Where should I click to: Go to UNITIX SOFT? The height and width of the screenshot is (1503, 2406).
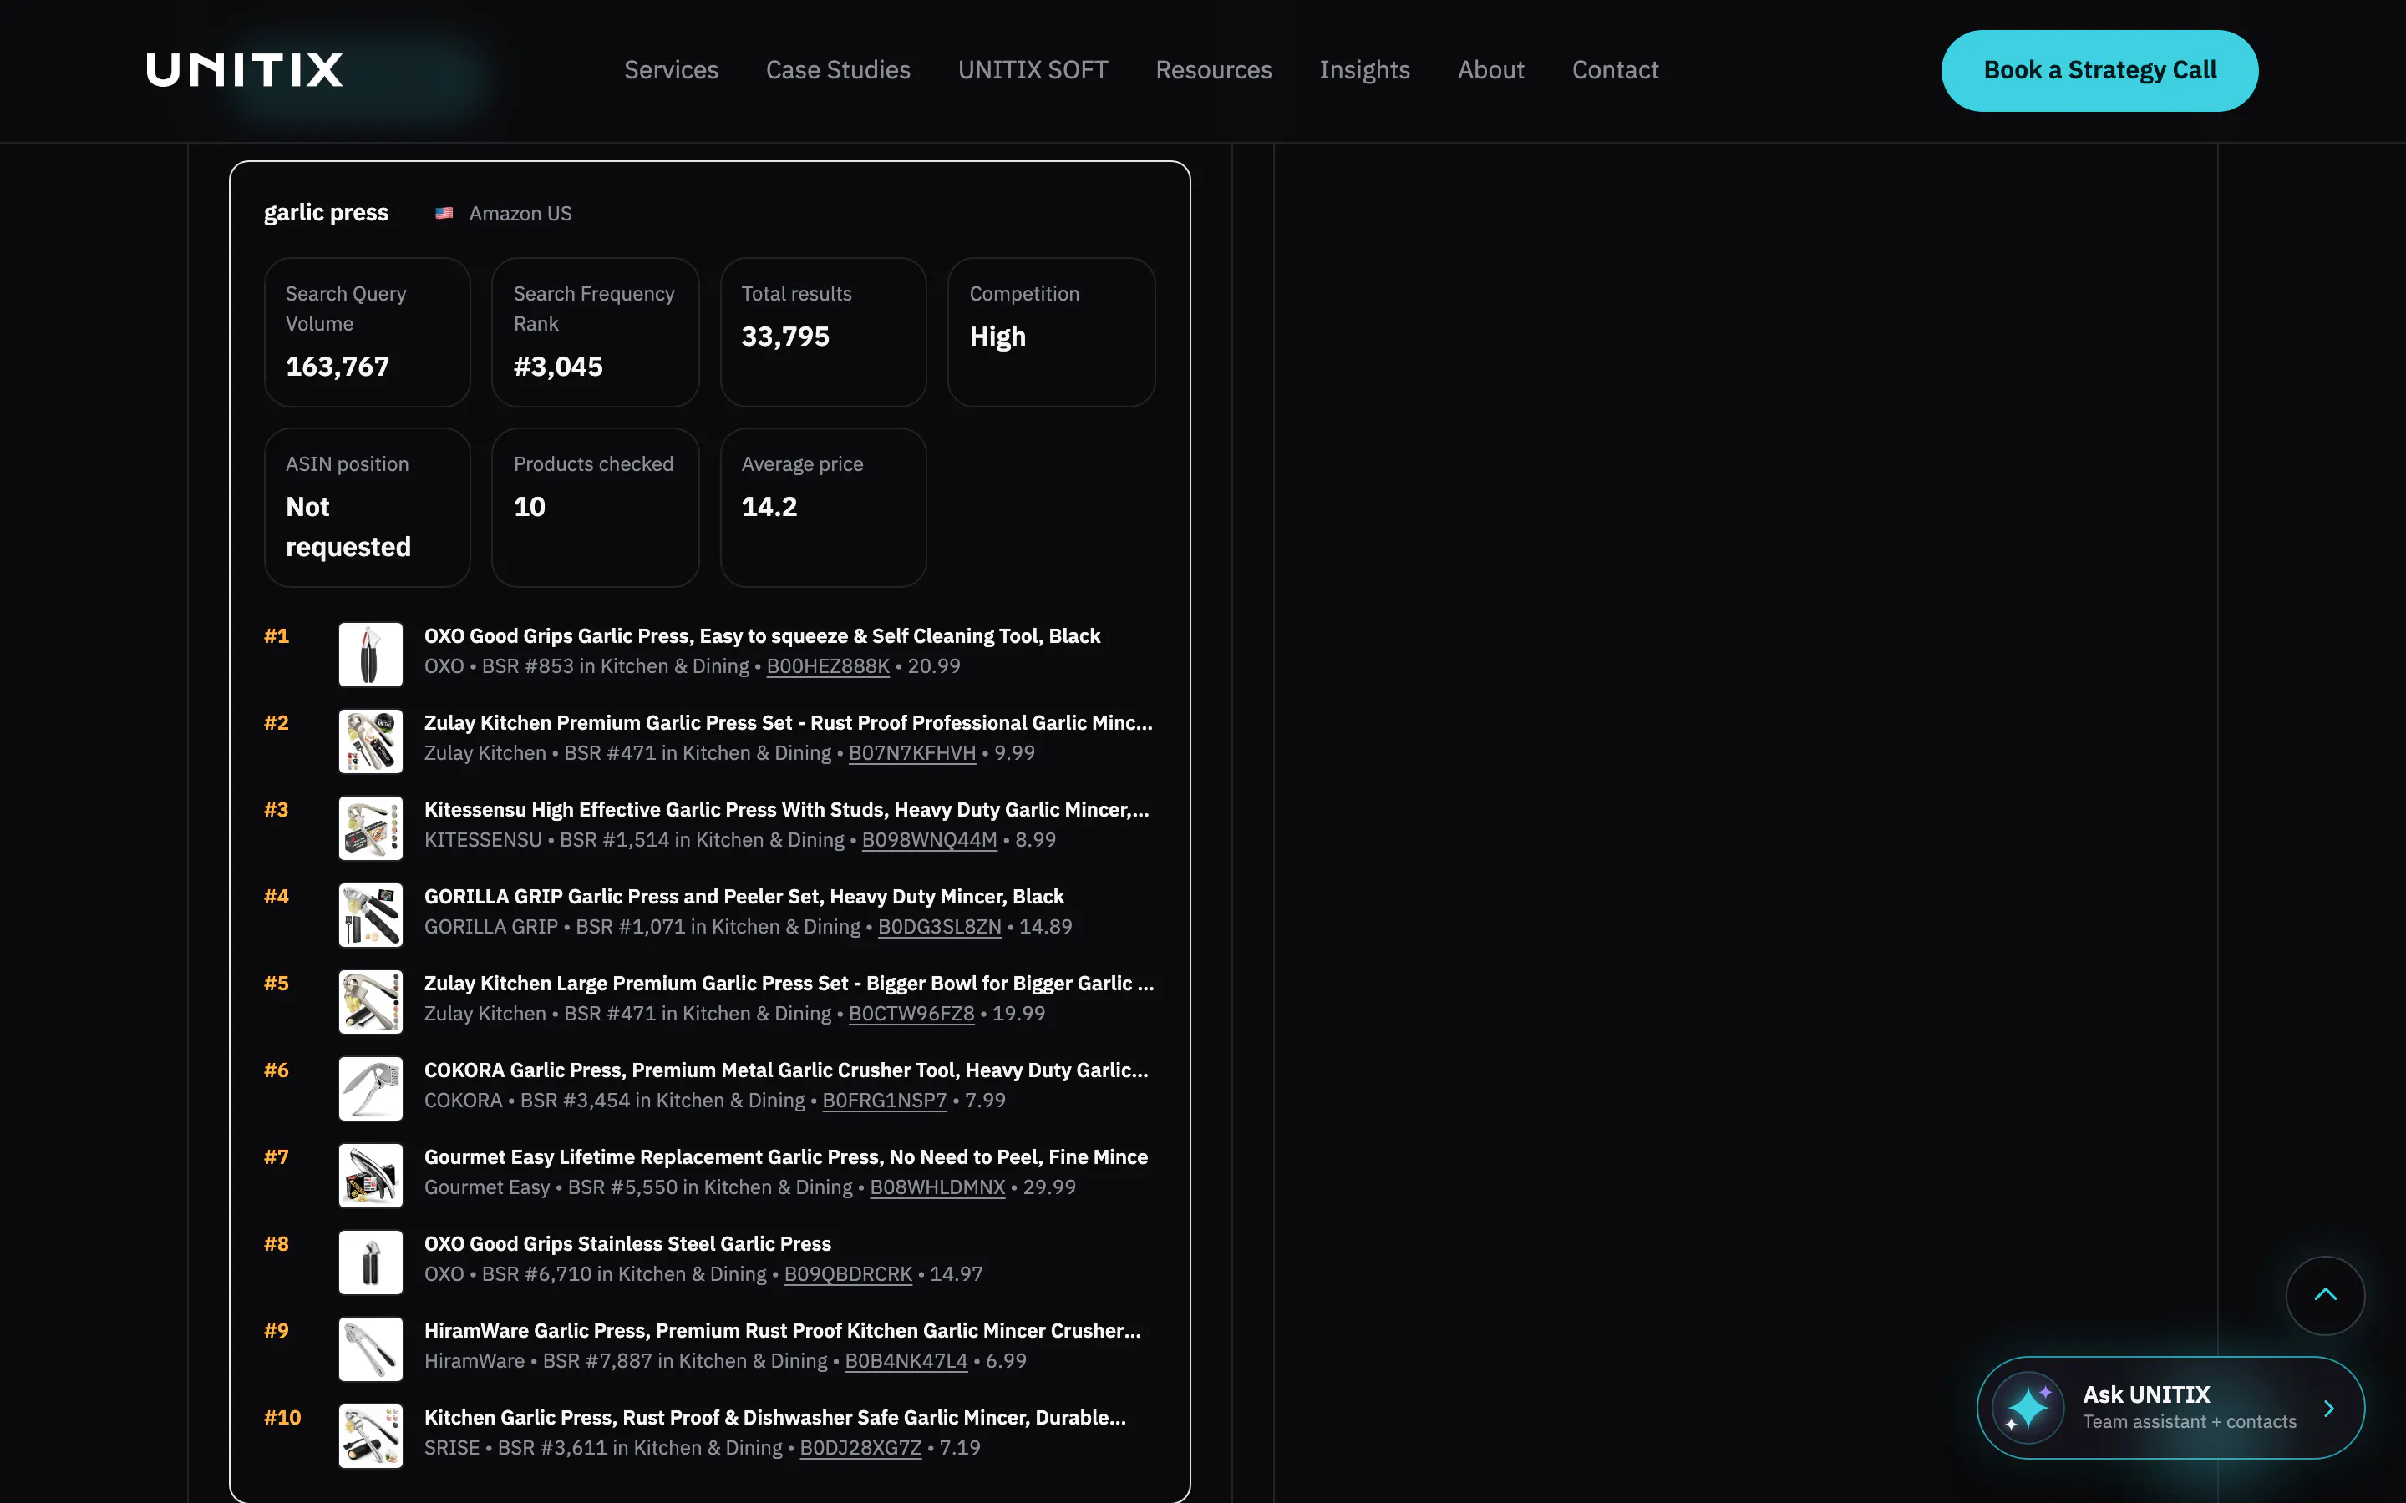(1033, 69)
